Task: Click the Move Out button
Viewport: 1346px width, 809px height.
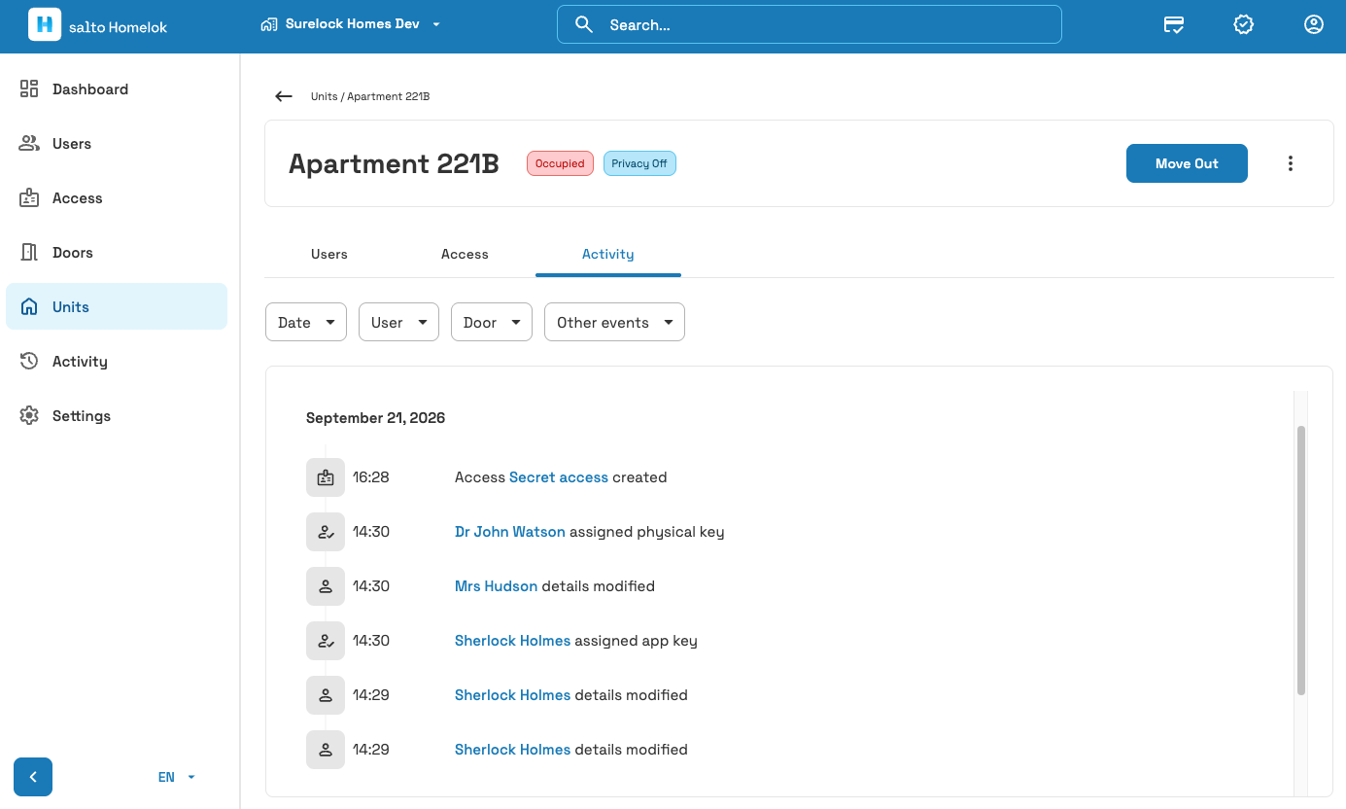Action: tap(1187, 163)
